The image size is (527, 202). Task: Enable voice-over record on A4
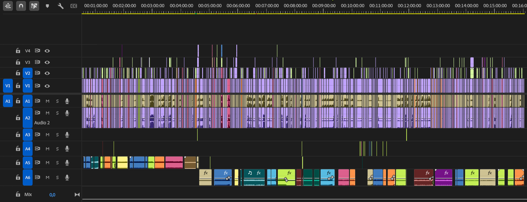(x=67, y=149)
